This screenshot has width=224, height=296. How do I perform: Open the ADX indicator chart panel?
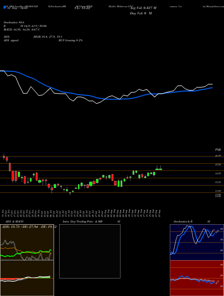[x=27, y=242]
